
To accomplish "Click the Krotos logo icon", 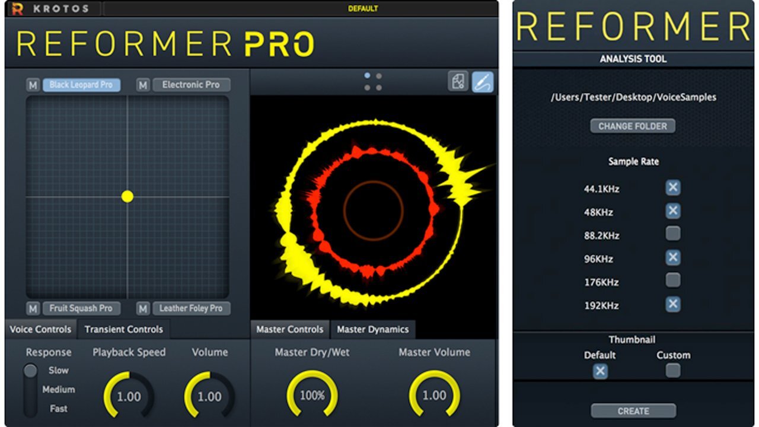I will click(x=17, y=8).
